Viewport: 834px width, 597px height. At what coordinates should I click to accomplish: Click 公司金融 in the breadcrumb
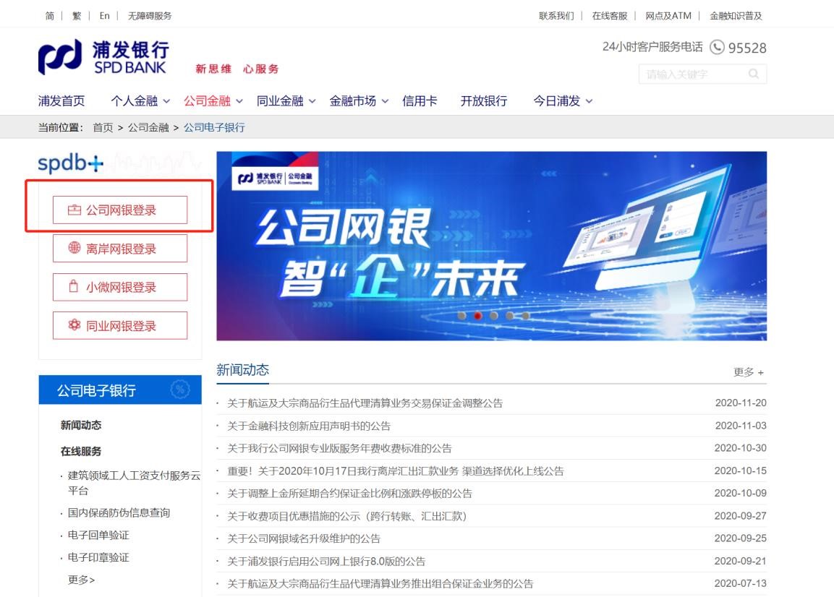(x=148, y=128)
